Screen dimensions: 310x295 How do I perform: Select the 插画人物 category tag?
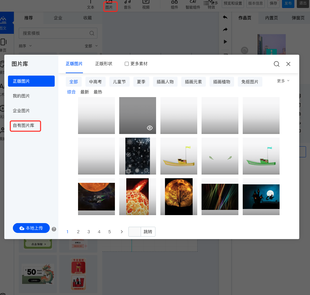pos(165,82)
